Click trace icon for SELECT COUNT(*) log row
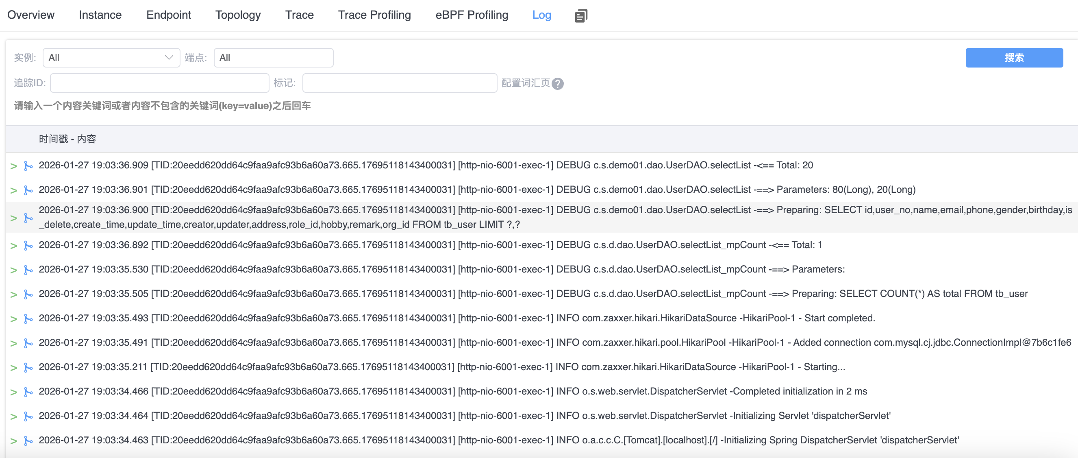The width and height of the screenshot is (1078, 458). click(x=28, y=294)
